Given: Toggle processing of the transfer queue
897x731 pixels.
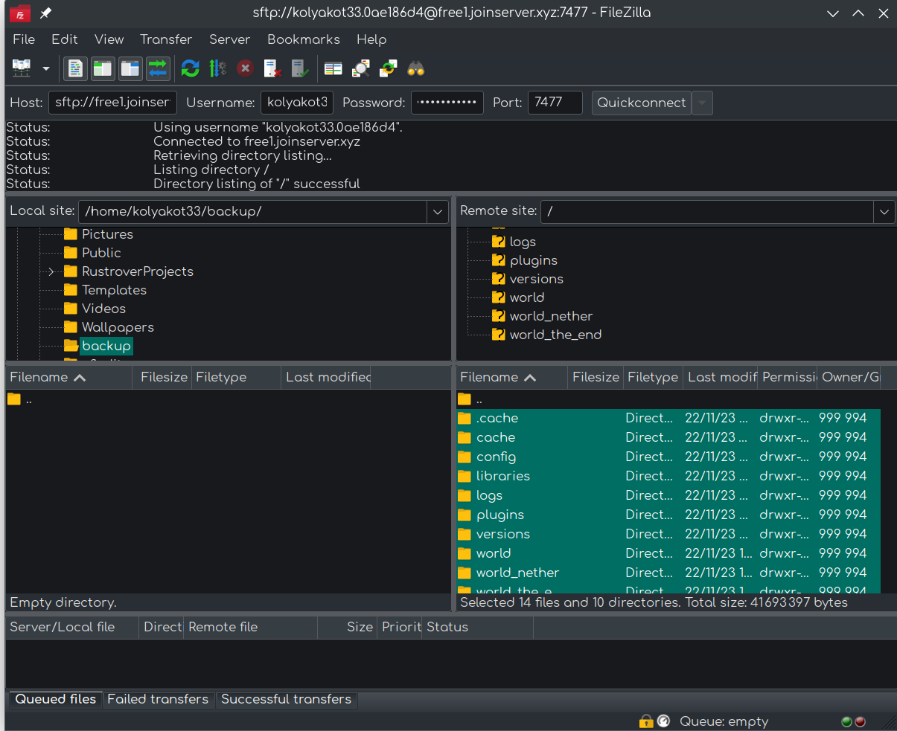Looking at the screenshot, I should tap(217, 69).
